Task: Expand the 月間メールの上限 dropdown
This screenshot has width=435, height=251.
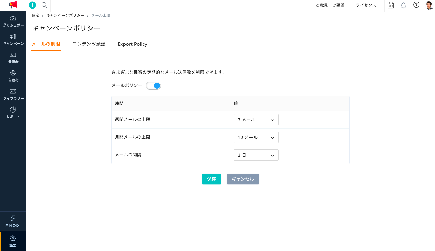Action: (256, 138)
